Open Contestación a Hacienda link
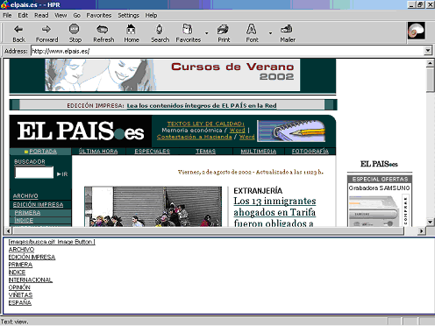Screen dimensions: 435x326 click(x=194, y=137)
